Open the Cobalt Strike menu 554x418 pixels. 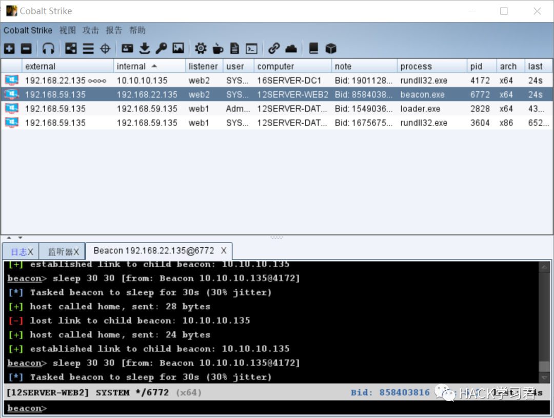click(28, 30)
